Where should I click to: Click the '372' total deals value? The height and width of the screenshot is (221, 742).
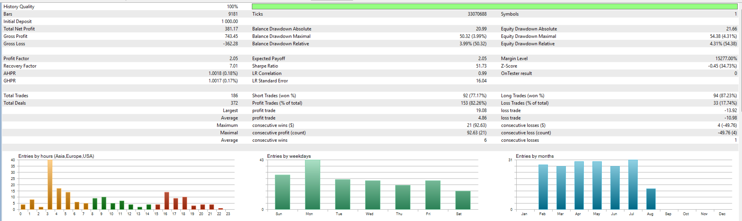(x=234, y=103)
